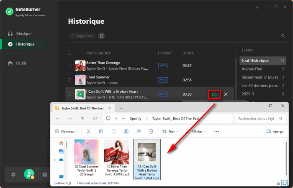293x188 pixels.
Task: Open the Afficher view dropdown
Action: tap(196, 132)
